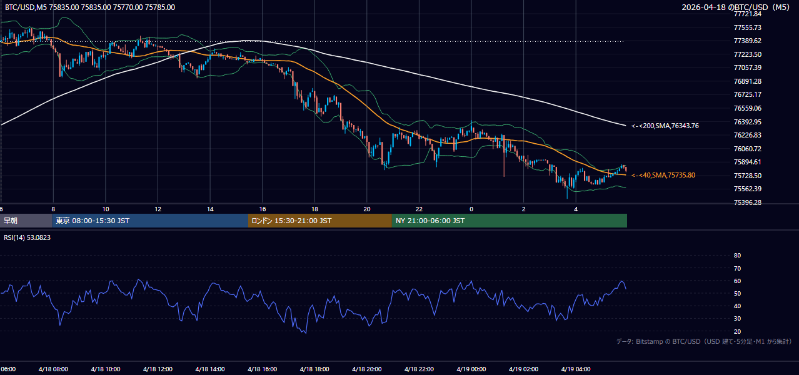Click the bottom axis date 4/19 02:00

(x=523, y=369)
